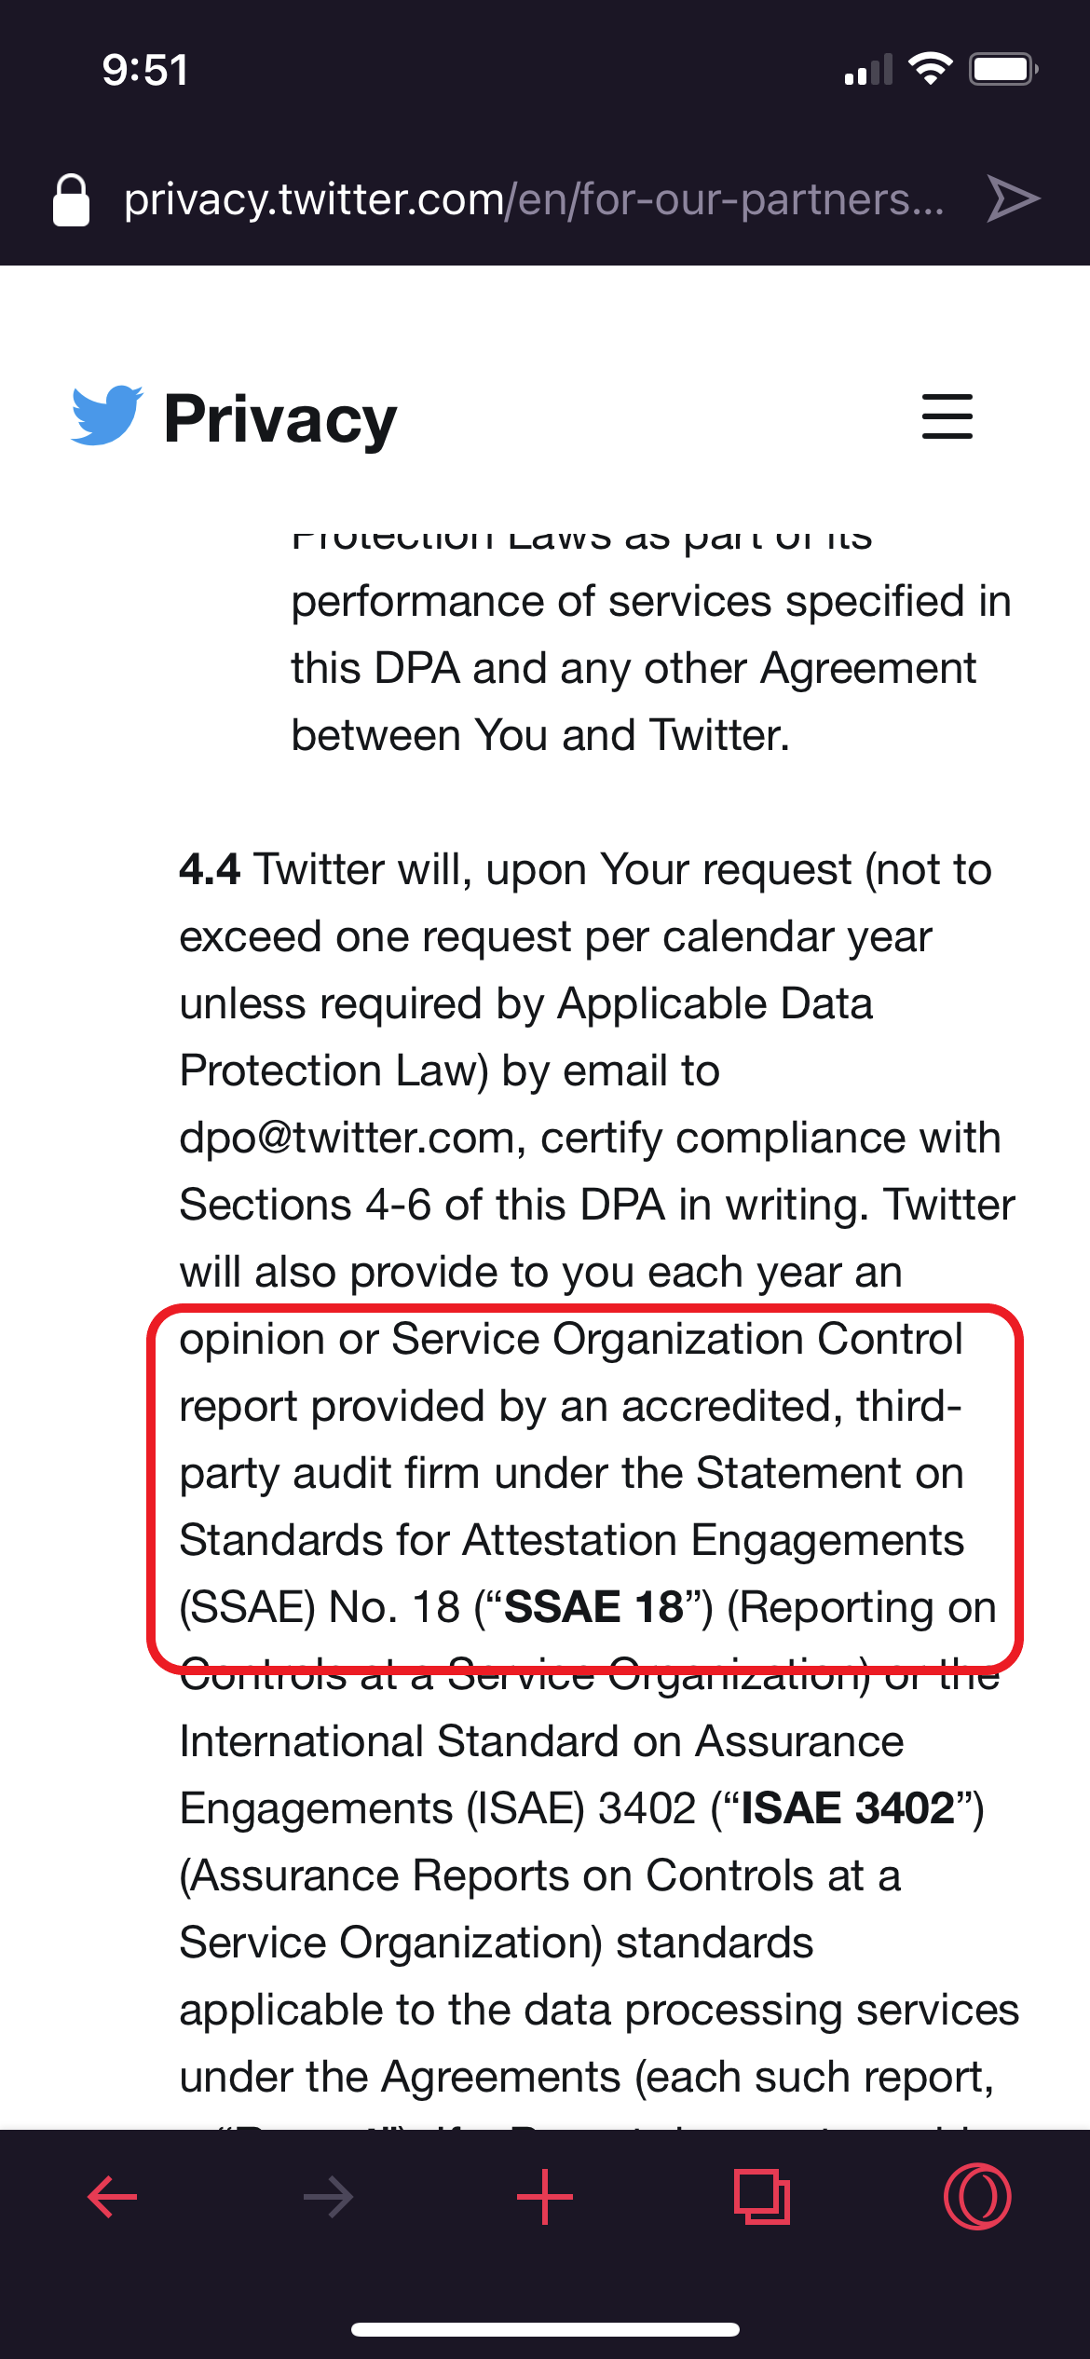Tap the Wi-Fi status icon
This screenshot has height=2359, width=1090.
pos(930,69)
